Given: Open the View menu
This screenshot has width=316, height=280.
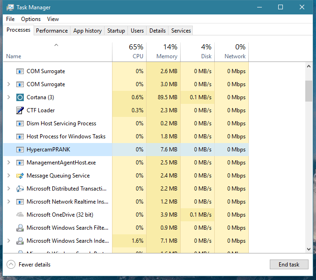Looking at the screenshot, I should 53,19.
